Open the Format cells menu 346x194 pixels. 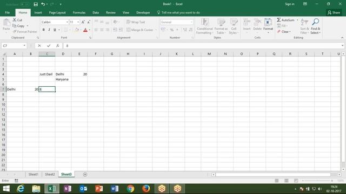268,26
